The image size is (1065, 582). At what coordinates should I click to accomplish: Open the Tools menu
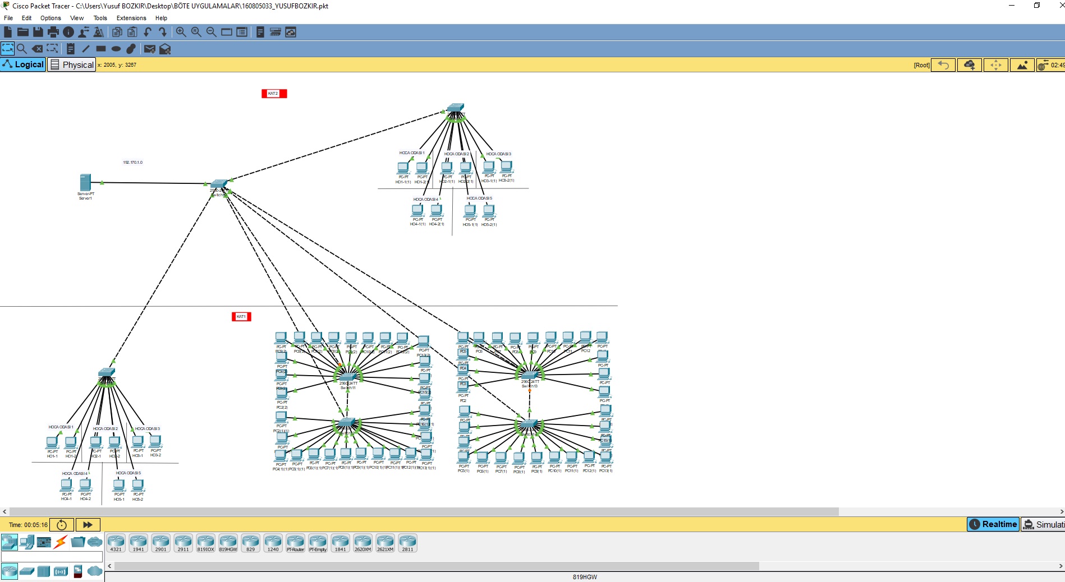(x=100, y=18)
